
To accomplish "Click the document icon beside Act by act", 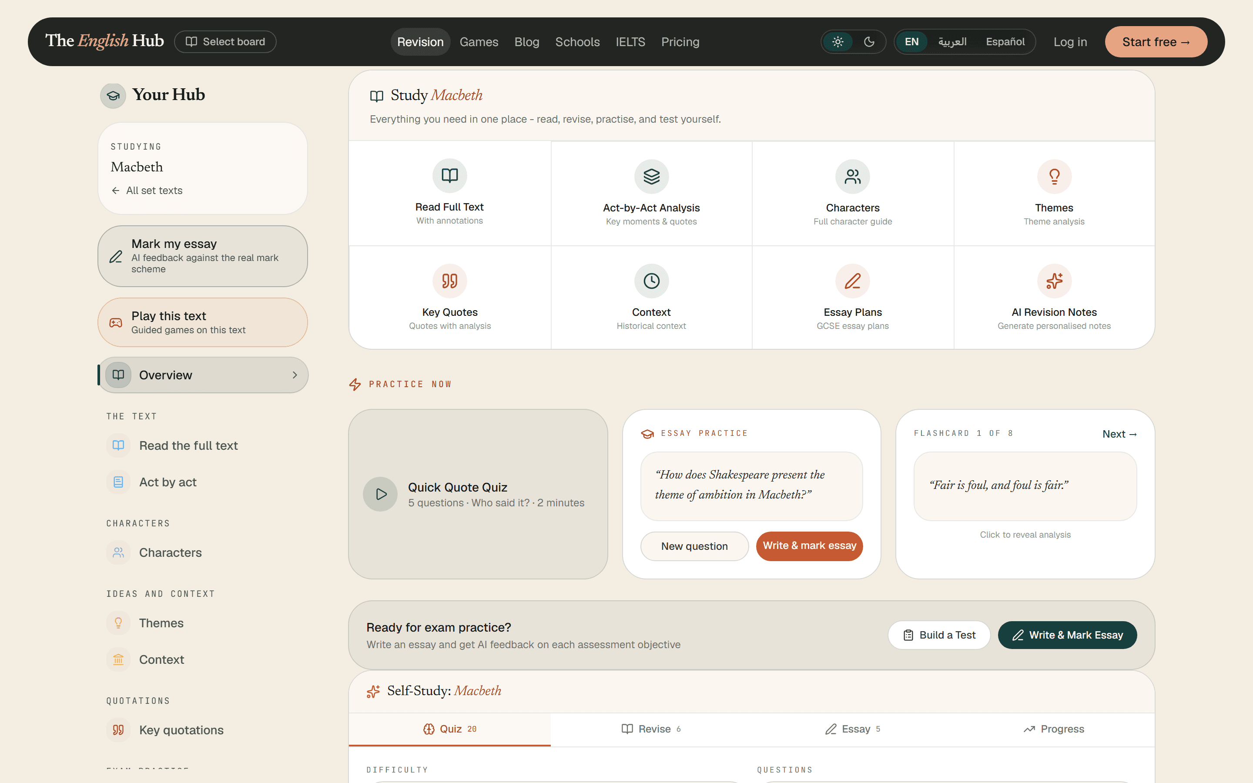I will click(x=118, y=482).
